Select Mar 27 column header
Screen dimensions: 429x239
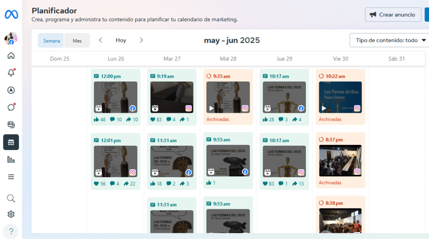coord(172,58)
